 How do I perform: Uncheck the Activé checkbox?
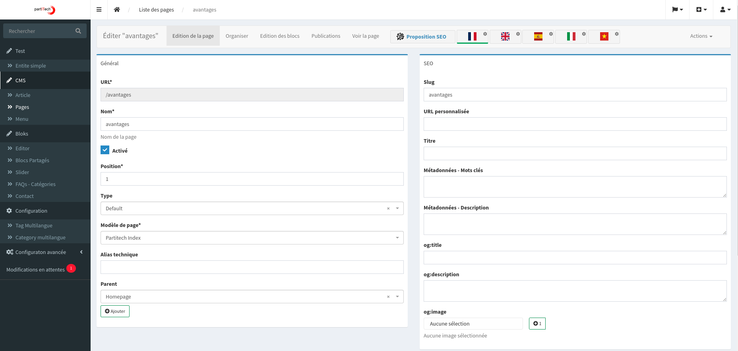pyautogui.click(x=105, y=150)
